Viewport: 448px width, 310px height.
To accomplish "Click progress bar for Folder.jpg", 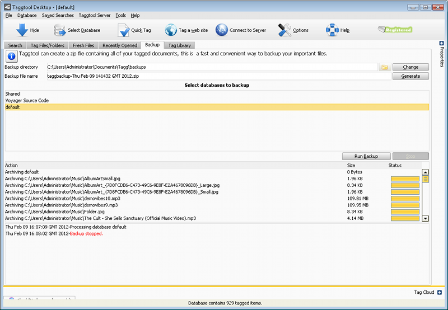I will [405, 212].
